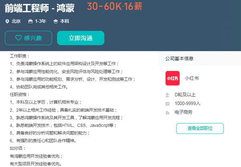Image resolution: width=241 pixels, height=167 pixels.
Task: Open the 小红书 company name link
Action: 192,78
